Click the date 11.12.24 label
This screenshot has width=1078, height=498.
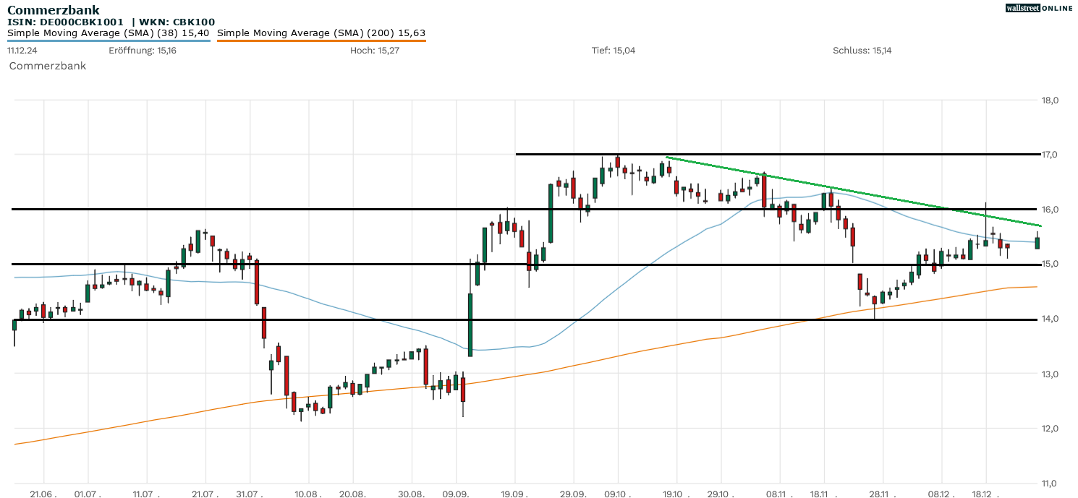tap(22, 51)
